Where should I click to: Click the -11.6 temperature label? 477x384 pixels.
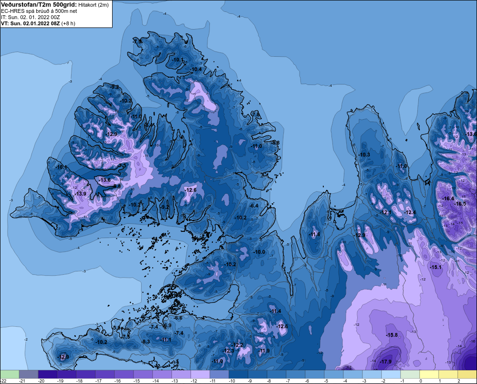tap(314, 234)
